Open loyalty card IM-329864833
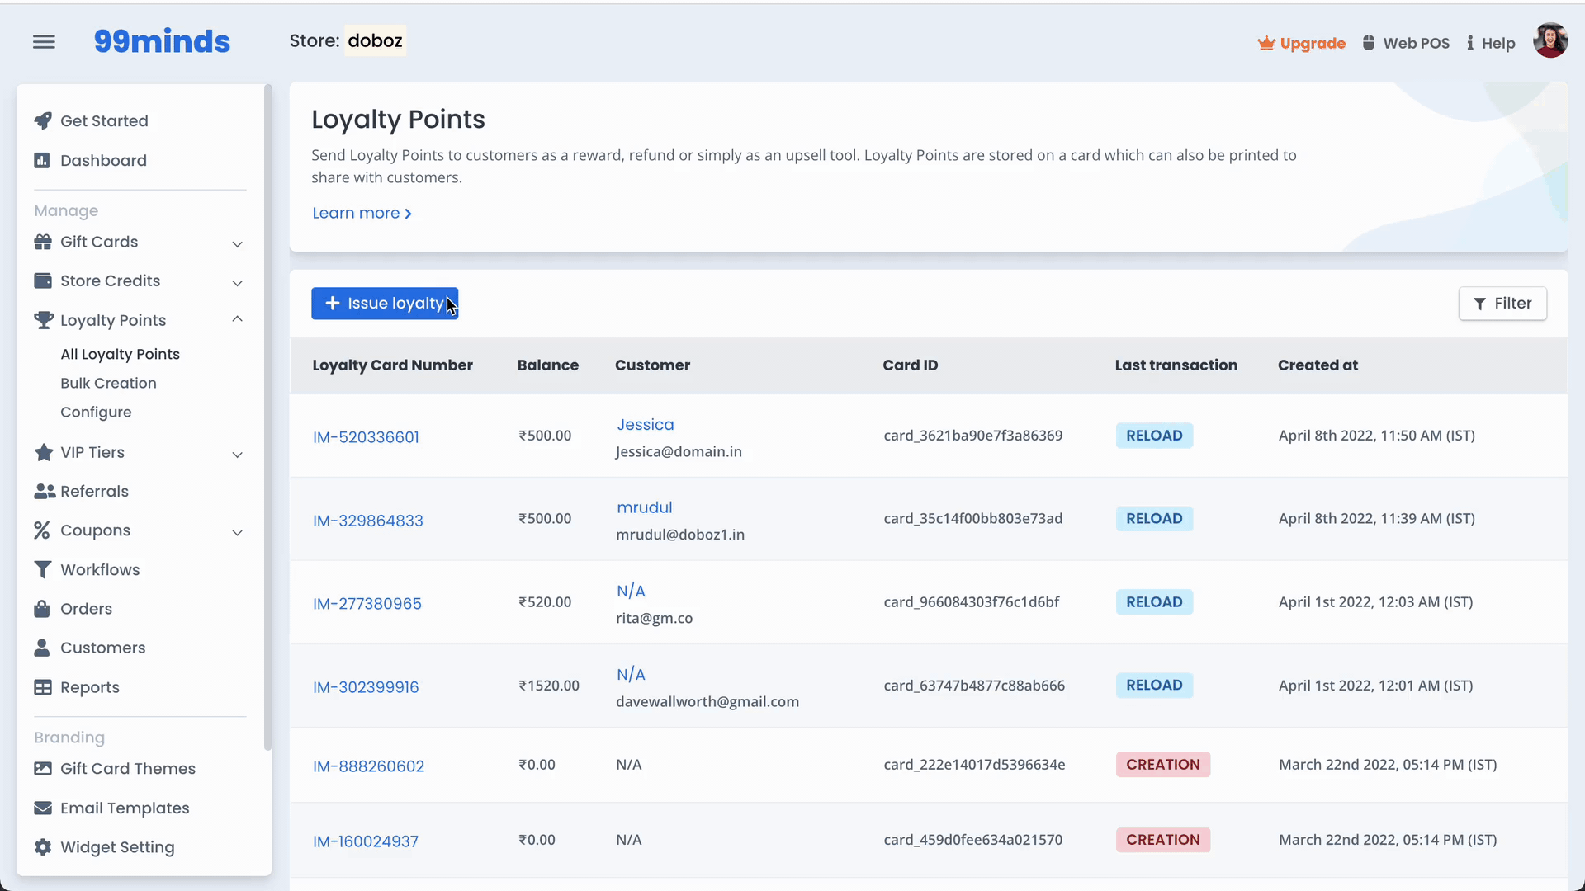This screenshot has height=891, width=1585. click(x=367, y=521)
